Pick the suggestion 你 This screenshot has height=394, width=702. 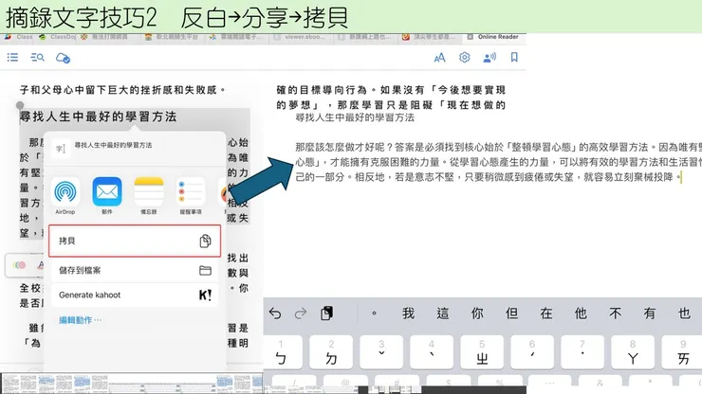pos(477,313)
